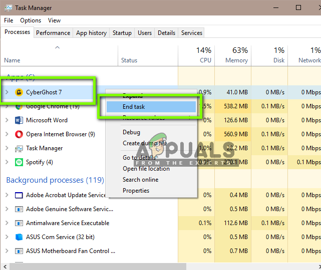The height and width of the screenshot is (270, 321).
Task: Expand ASUS Motherboard Fan Control row
Action: (7, 251)
